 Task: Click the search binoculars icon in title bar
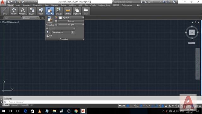[142, 2]
